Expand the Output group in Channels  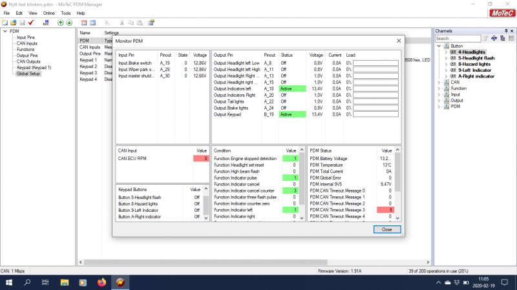[439, 101]
